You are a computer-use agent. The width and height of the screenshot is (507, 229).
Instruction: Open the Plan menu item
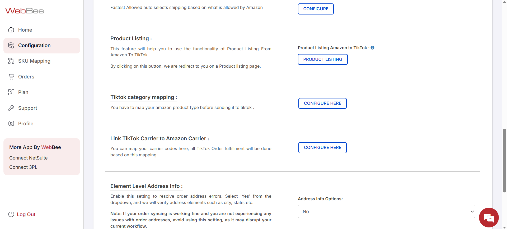23,92
